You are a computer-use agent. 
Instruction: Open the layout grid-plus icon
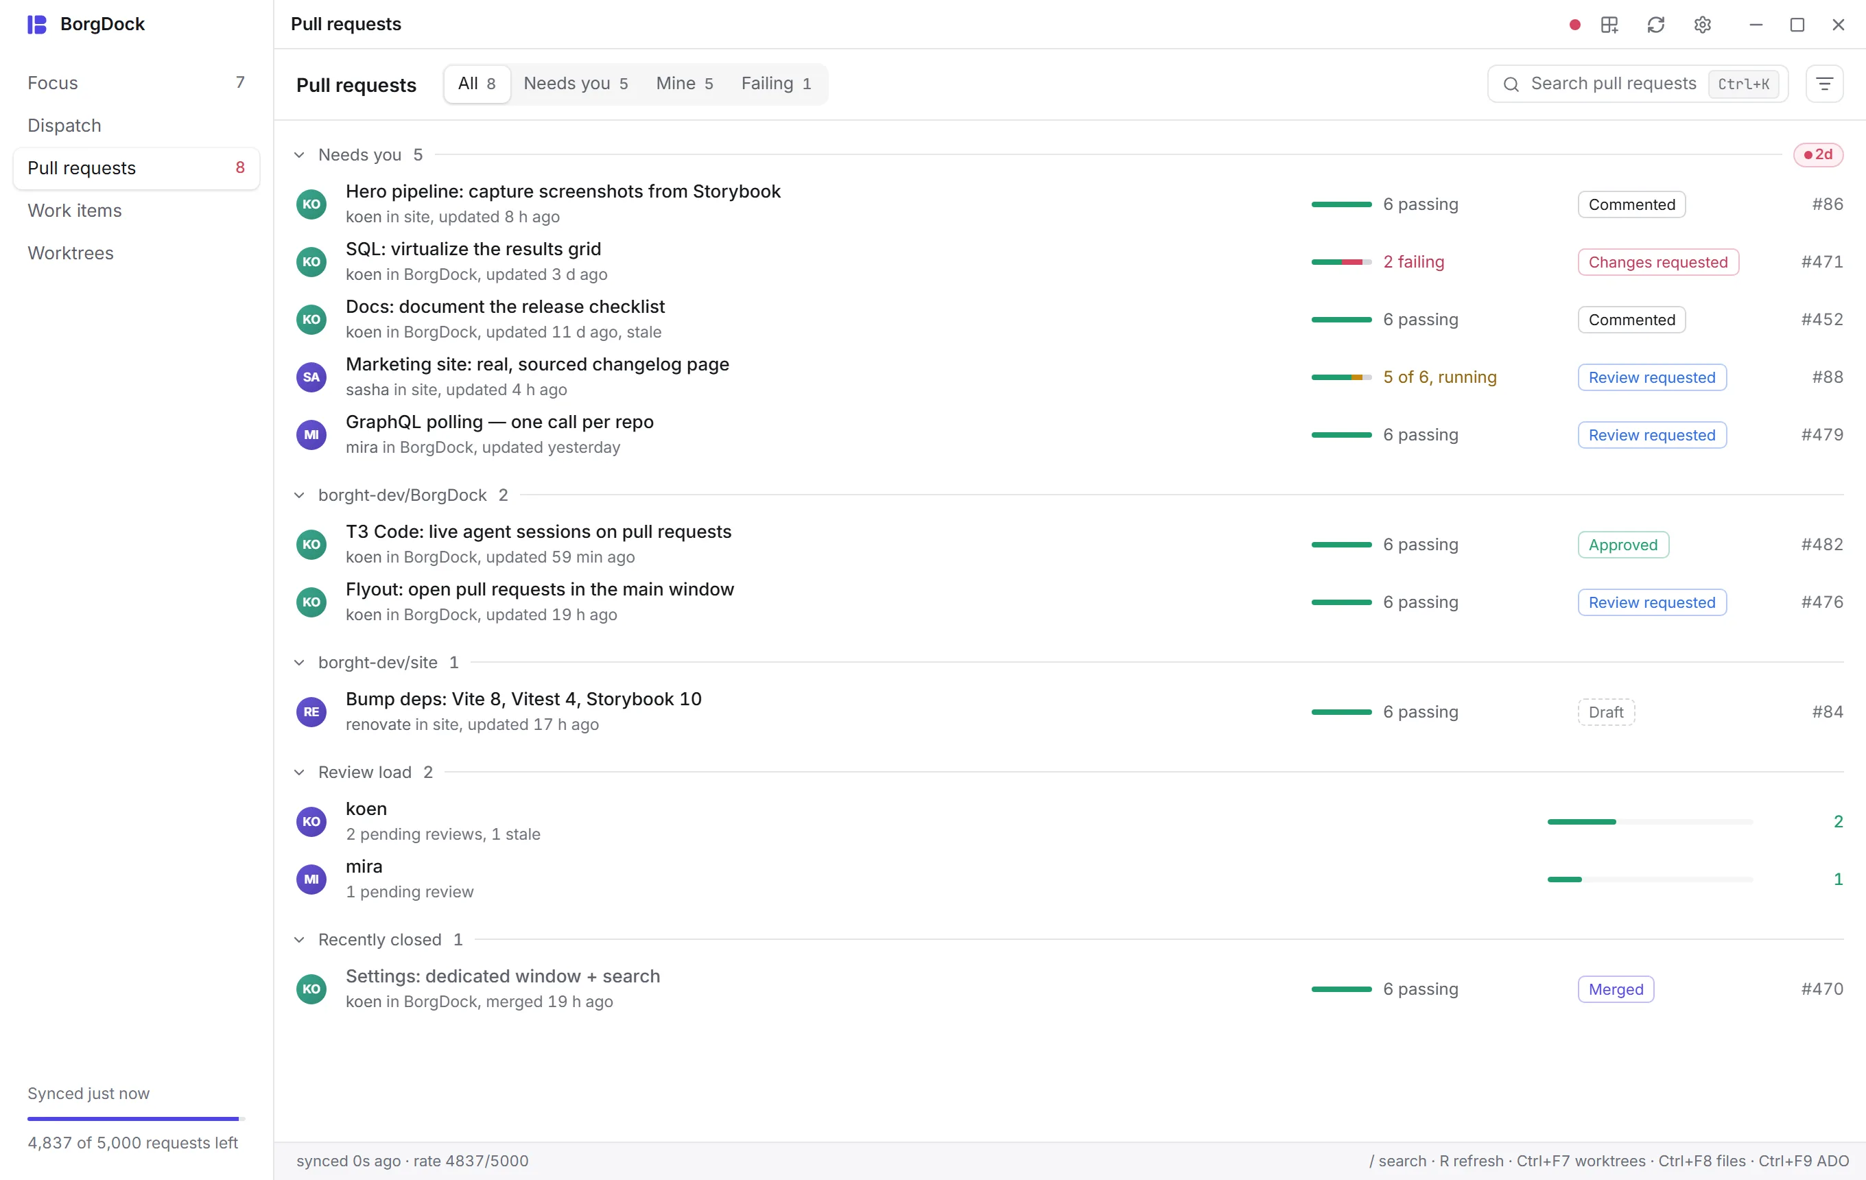point(1609,25)
